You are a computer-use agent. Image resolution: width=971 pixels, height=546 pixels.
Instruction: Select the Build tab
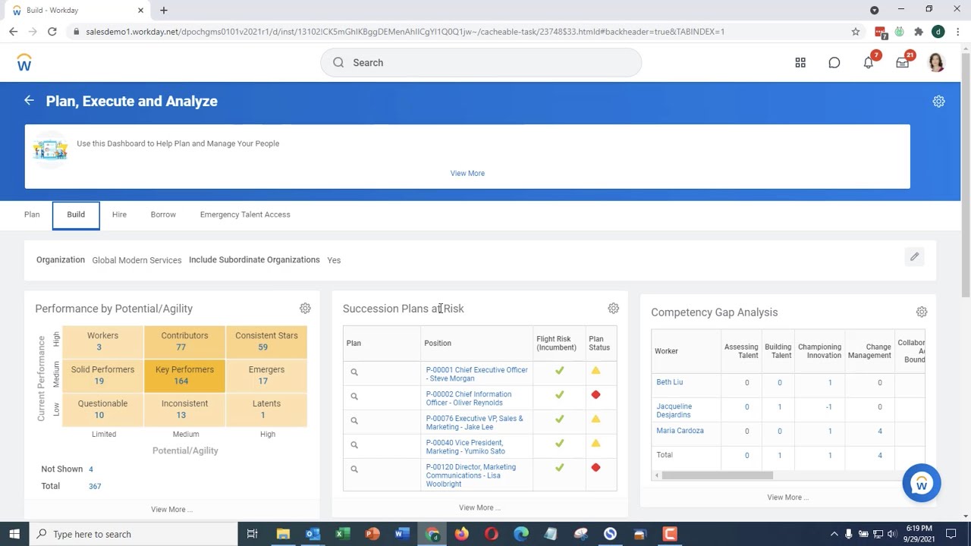coord(76,215)
